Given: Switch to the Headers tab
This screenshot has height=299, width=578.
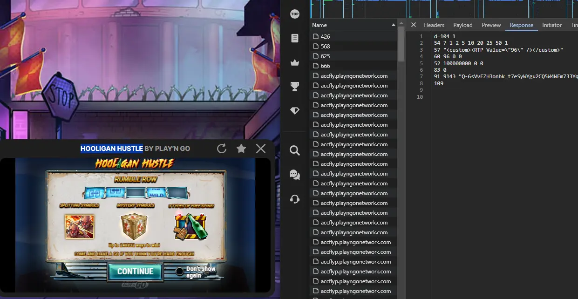Looking at the screenshot, I should tap(434, 25).
